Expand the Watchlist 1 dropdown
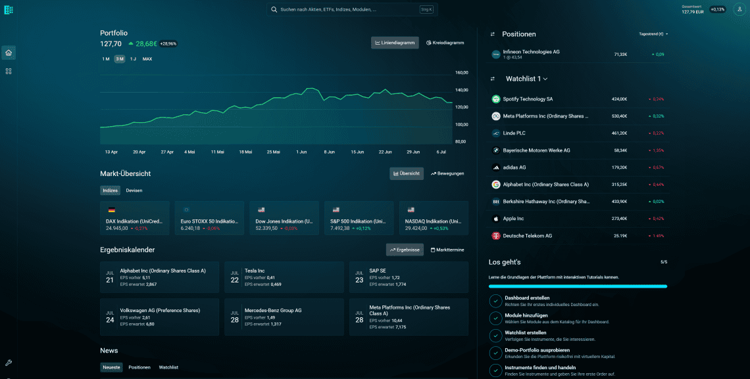The width and height of the screenshot is (750, 379). (526, 79)
